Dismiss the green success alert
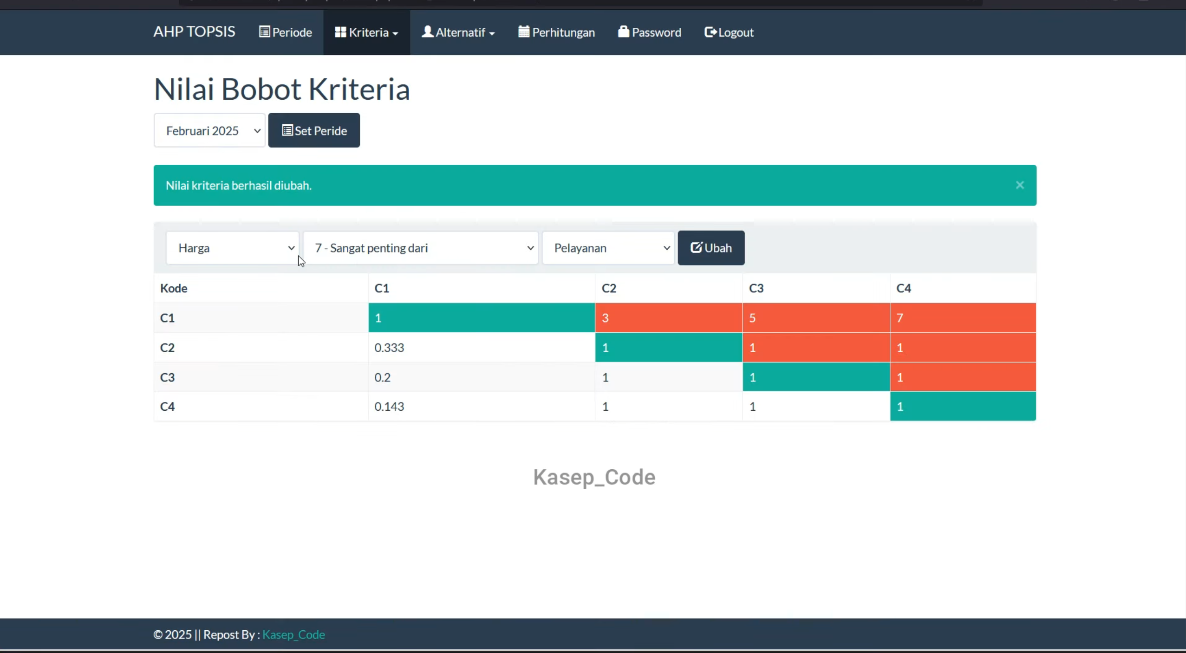 coord(1020,185)
